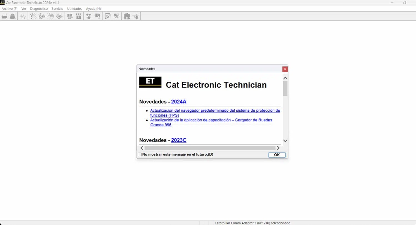Open the 2024A release link
The width and height of the screenshot is (416, 225).
(x=179, y=102)
